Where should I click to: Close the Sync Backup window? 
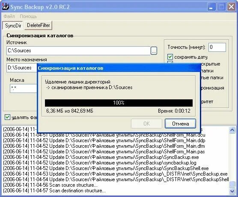pos(231,7)
